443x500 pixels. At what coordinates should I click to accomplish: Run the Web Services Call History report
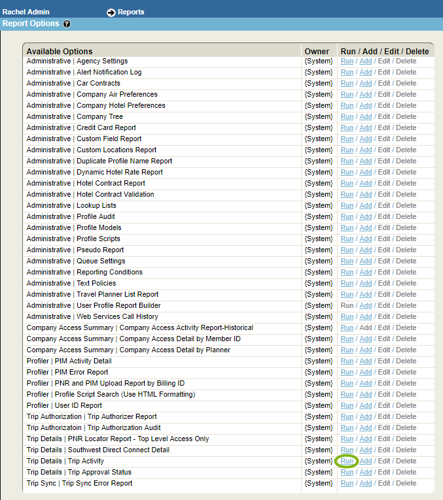[347, 316]
